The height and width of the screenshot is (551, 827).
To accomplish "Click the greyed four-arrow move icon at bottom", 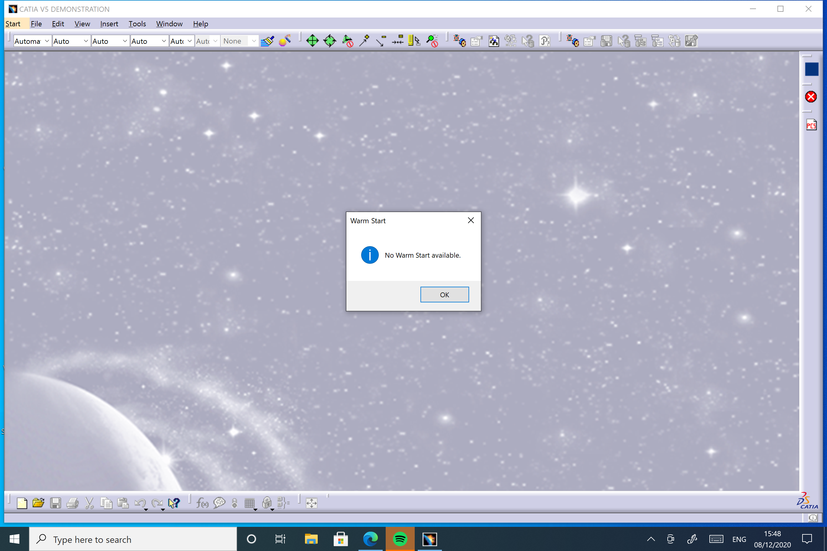I will pos(312,503).
